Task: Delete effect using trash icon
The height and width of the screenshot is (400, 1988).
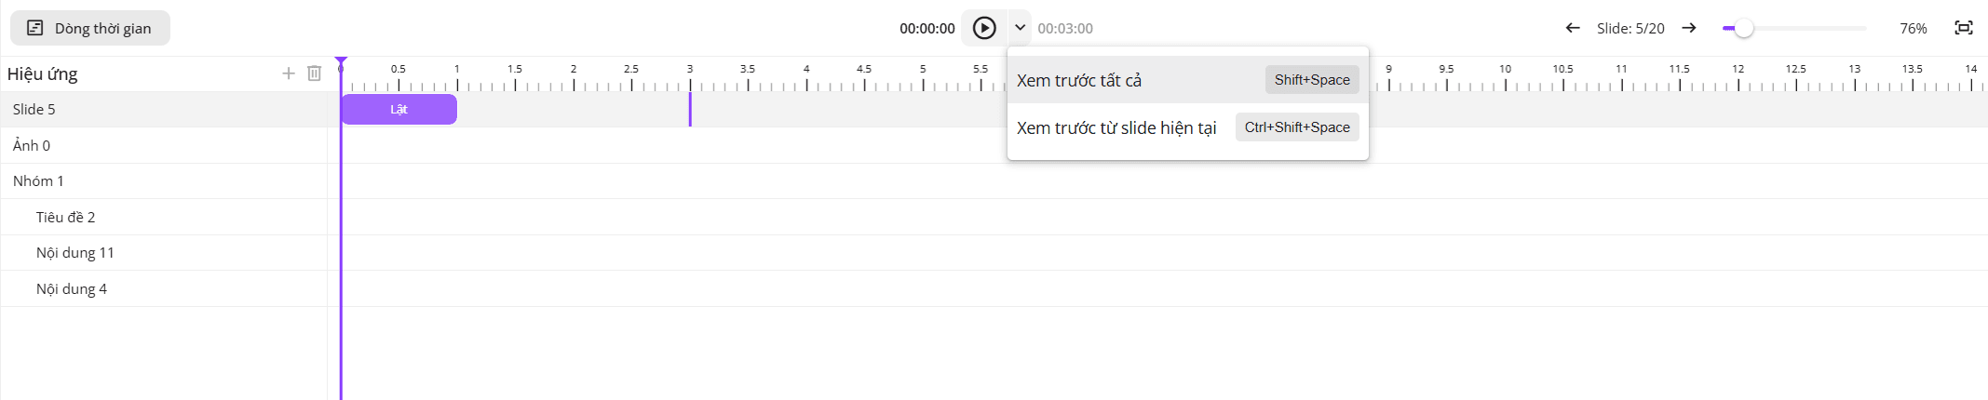Action: click(315, 73)
